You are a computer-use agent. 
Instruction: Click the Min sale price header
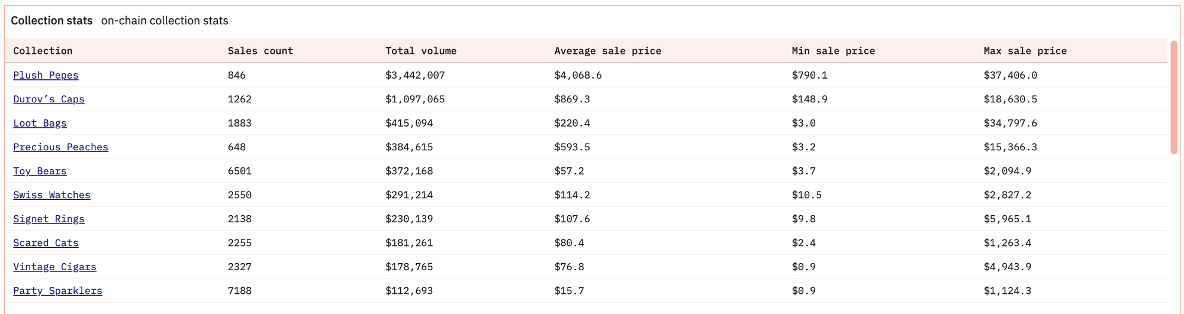(833, 51)
